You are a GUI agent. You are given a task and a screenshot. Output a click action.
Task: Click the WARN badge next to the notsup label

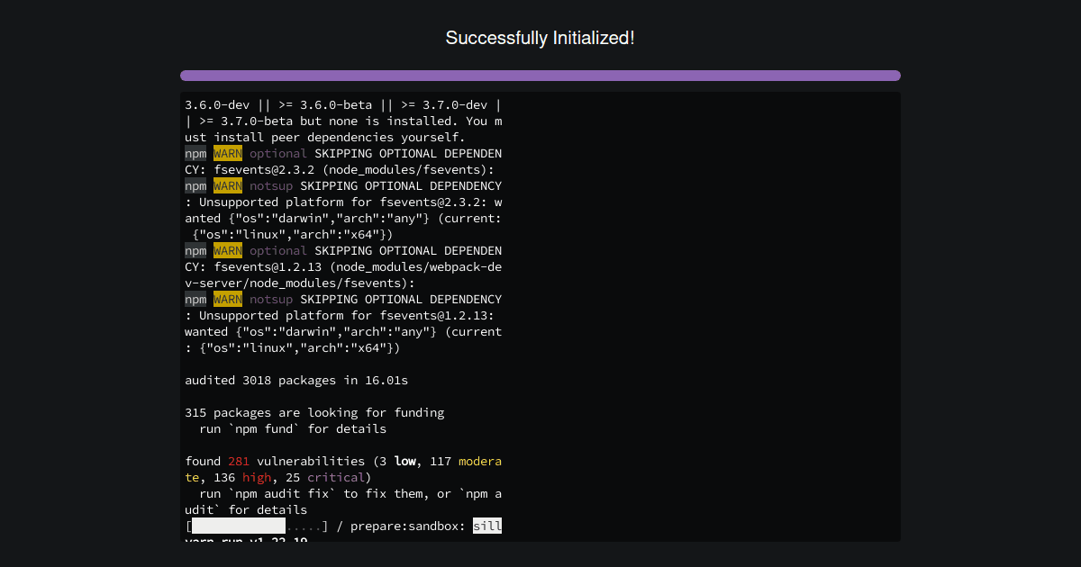click(x=227, y=185)
